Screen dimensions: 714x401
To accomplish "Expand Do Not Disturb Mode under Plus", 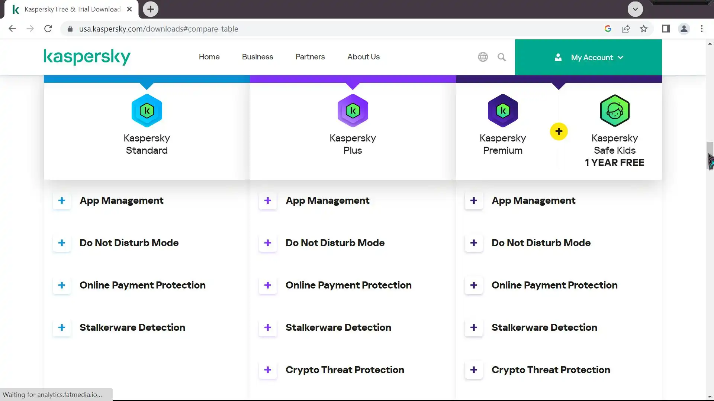I will click(x=268, y=243).
